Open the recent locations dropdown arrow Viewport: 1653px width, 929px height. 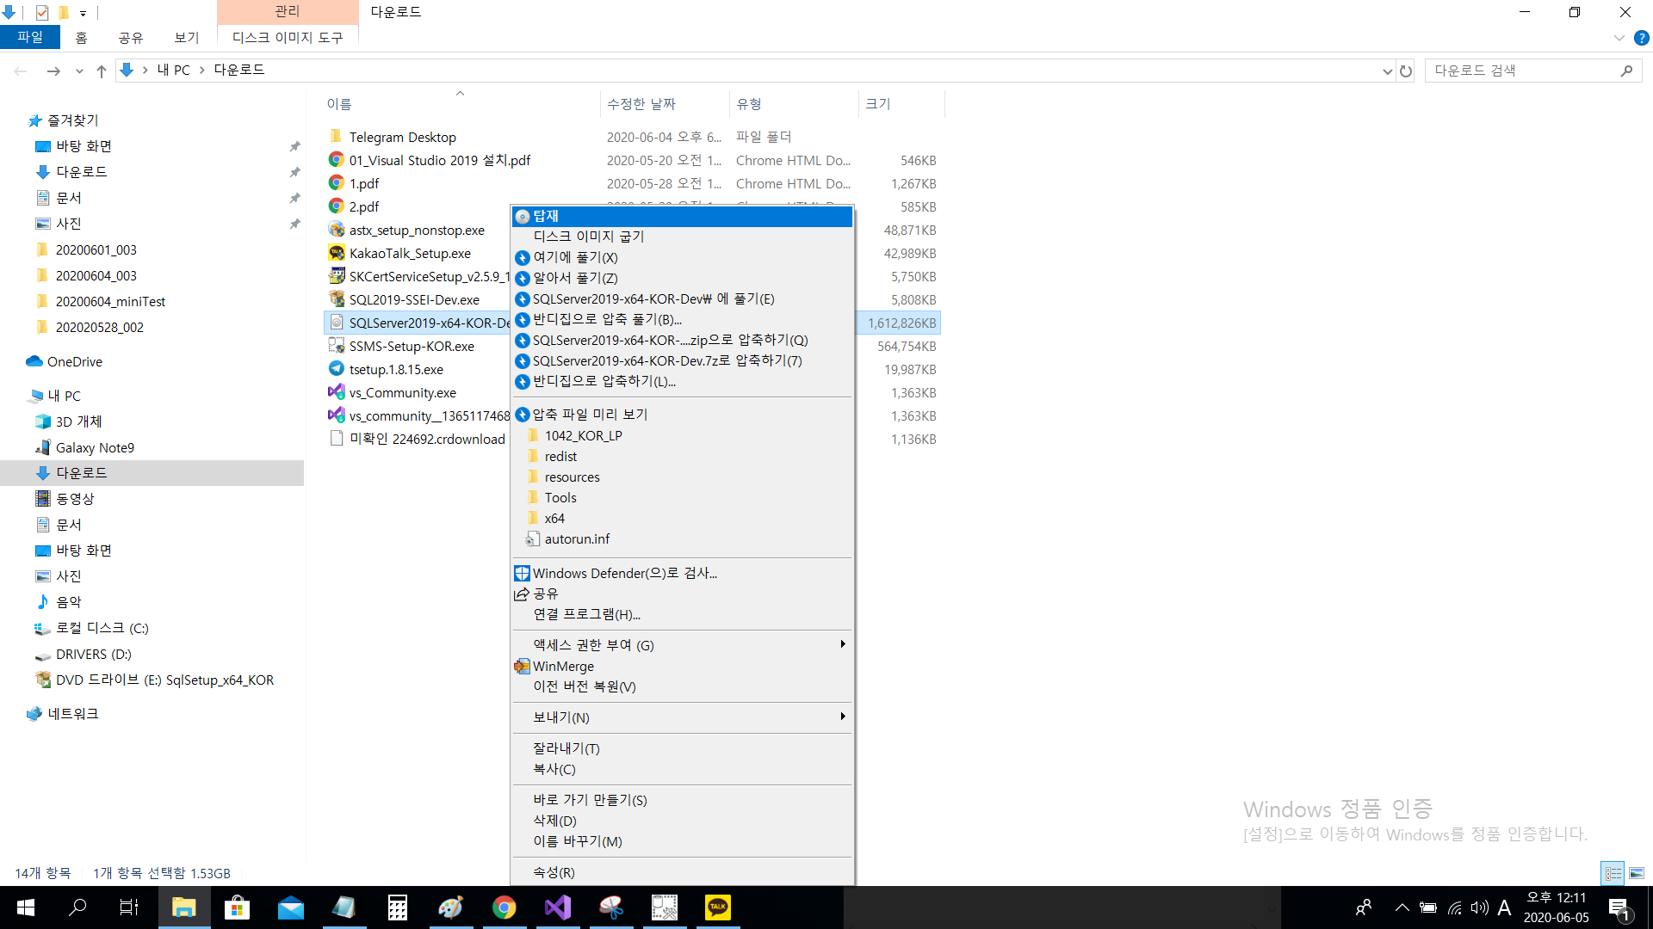pyautogui.click(x=79, y=71)
